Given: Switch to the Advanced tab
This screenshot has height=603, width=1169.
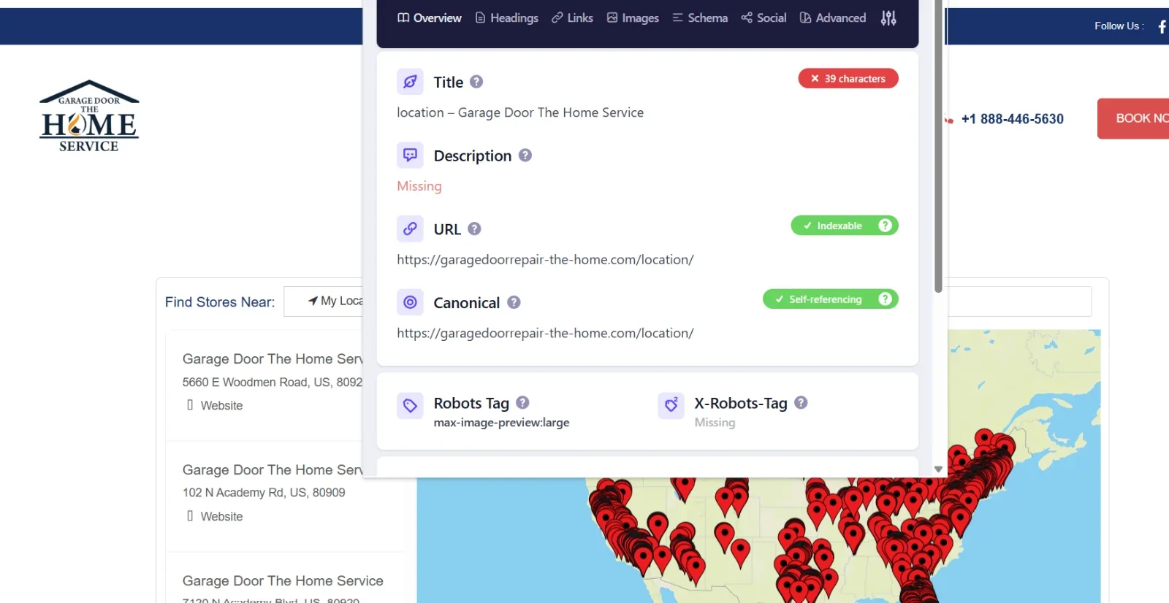Looking at the screenshot, I should click(x=833, y=18).
